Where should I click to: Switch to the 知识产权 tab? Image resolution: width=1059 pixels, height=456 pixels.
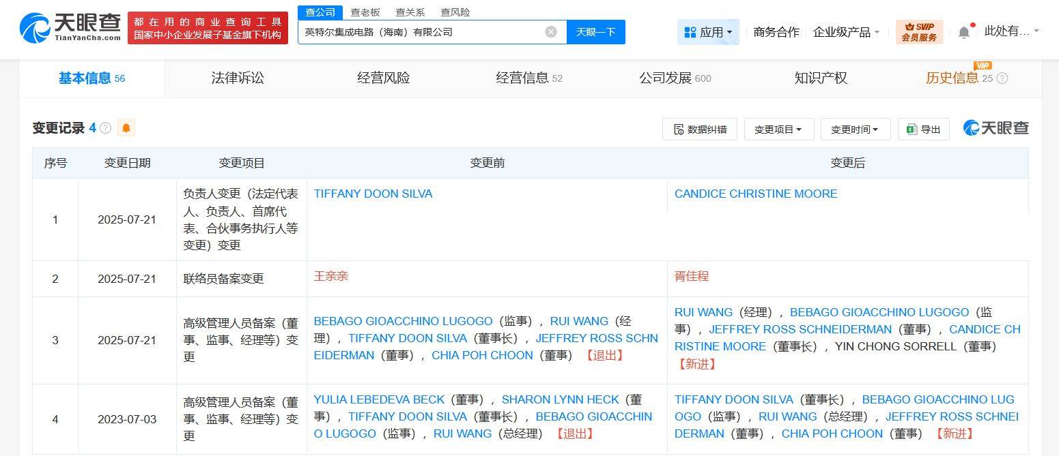click(821, 78)
